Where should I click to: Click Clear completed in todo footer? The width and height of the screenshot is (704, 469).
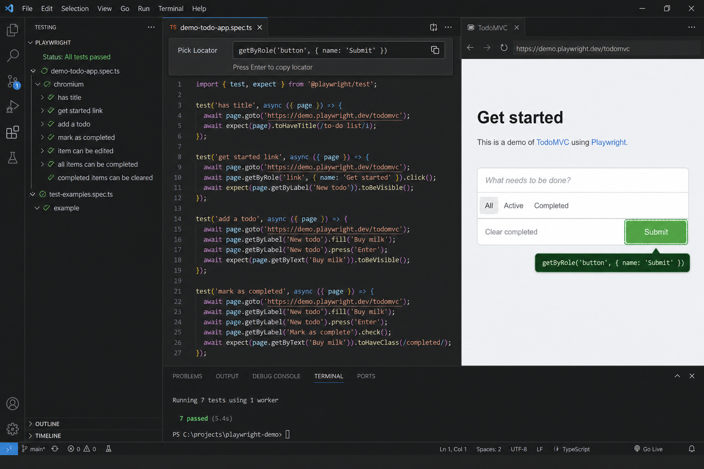pyautogui.click(x=511, y=232)
